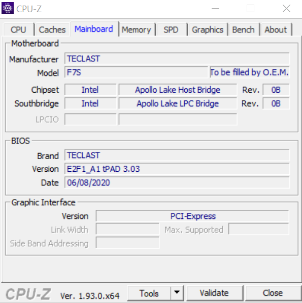Click the greyed 'Side Band Addressing' label
The width and height of the screenshot is (302, 303).
point(49,244)
